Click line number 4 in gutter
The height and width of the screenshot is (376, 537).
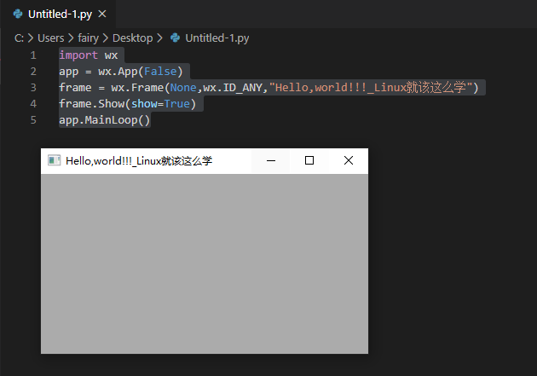point(33,104)
